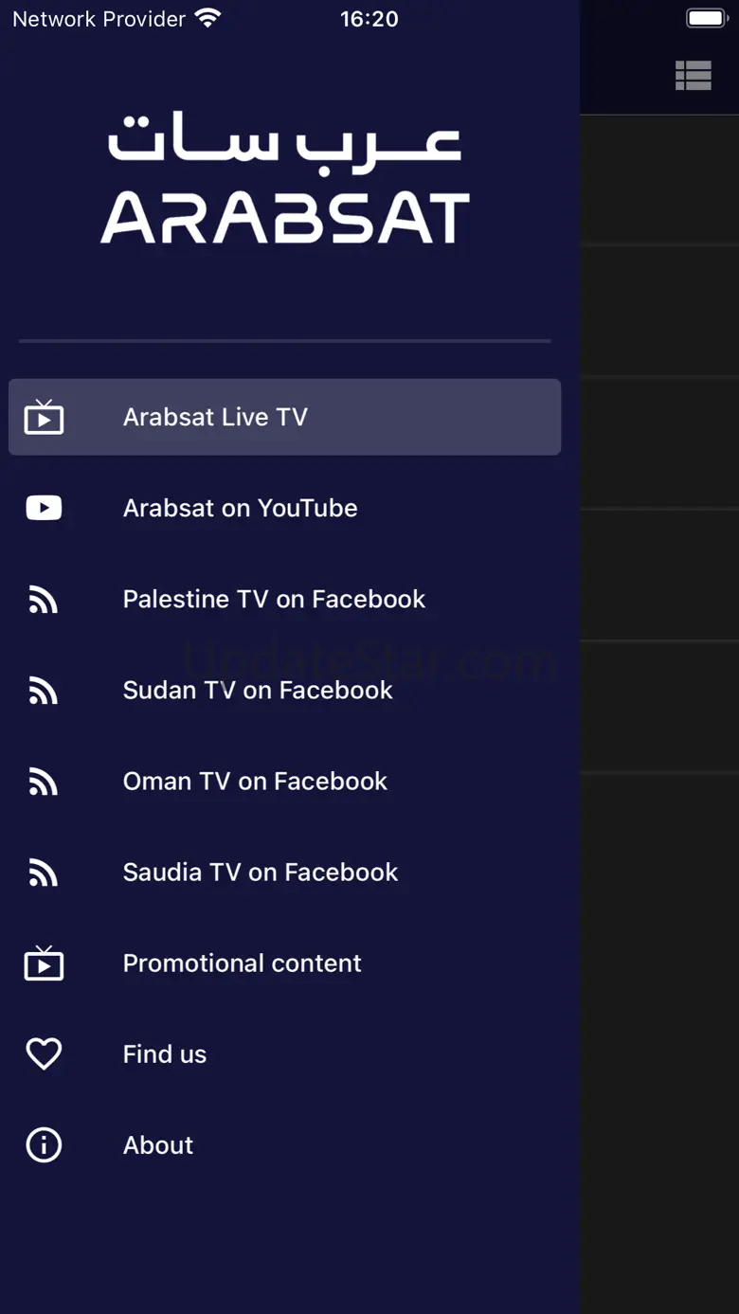Select Saudia TV on Facebook

tap(261, 872)
